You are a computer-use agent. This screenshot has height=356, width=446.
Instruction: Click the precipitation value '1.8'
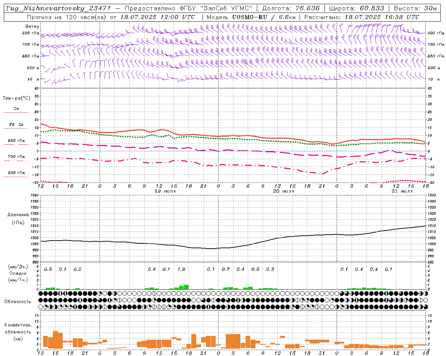pos(181,269)
